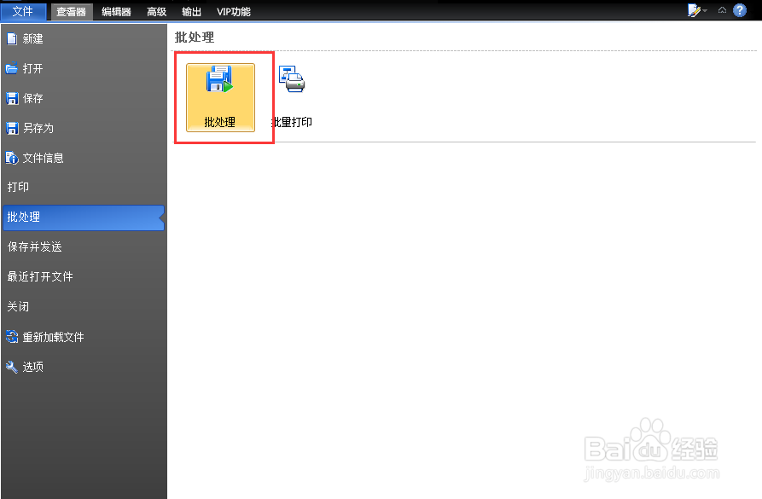Screen dimensions: 762x499
Task: Select the 输出 tab
Action: pos(191,12)
